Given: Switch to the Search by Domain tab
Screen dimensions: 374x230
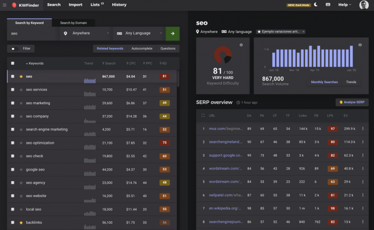Looking at the screenshot, I should pyautogui.click(x=73, y=23).
